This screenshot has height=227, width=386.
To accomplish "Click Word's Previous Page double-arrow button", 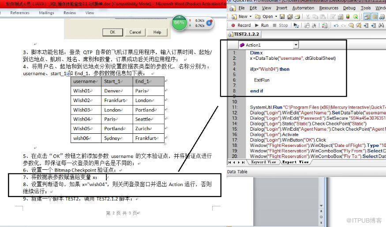I will coord(321,211).
